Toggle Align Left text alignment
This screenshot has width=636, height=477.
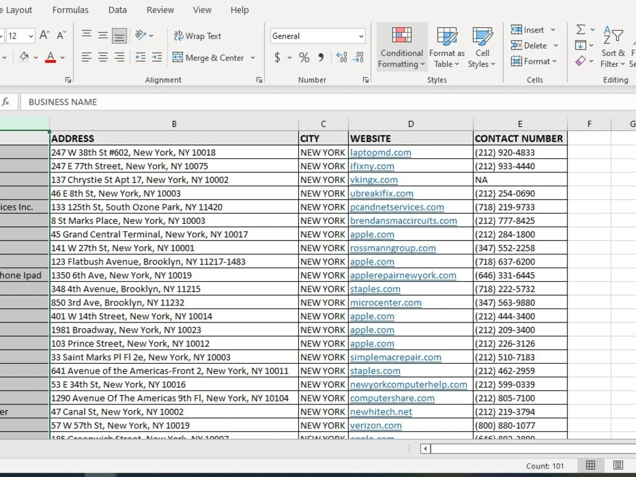pyautogui.click(x=86, y=57)
